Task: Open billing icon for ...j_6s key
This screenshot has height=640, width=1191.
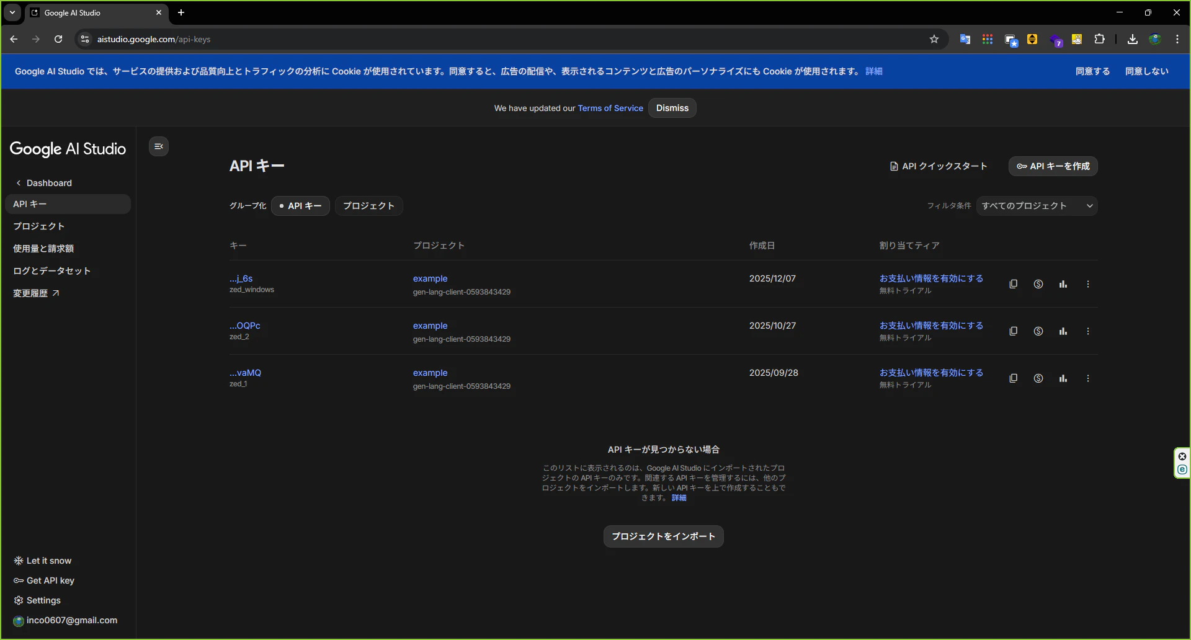Action: pos(1038,284)
